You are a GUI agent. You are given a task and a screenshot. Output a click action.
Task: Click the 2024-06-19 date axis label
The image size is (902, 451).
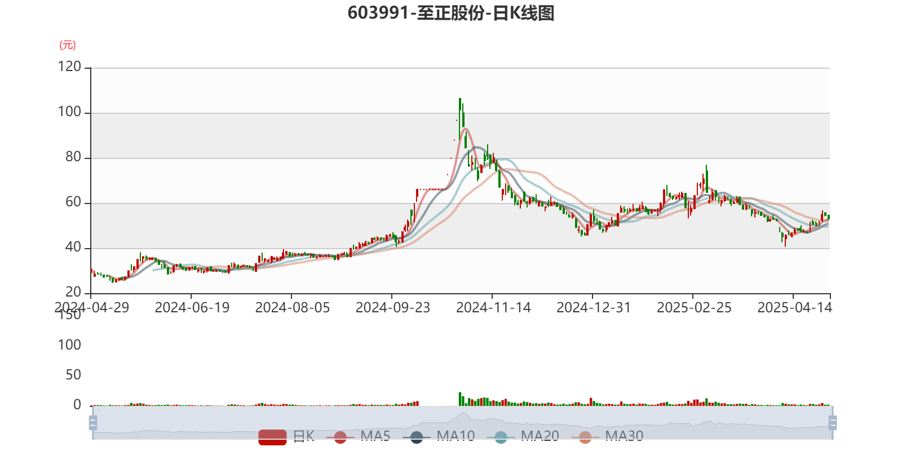192,308
